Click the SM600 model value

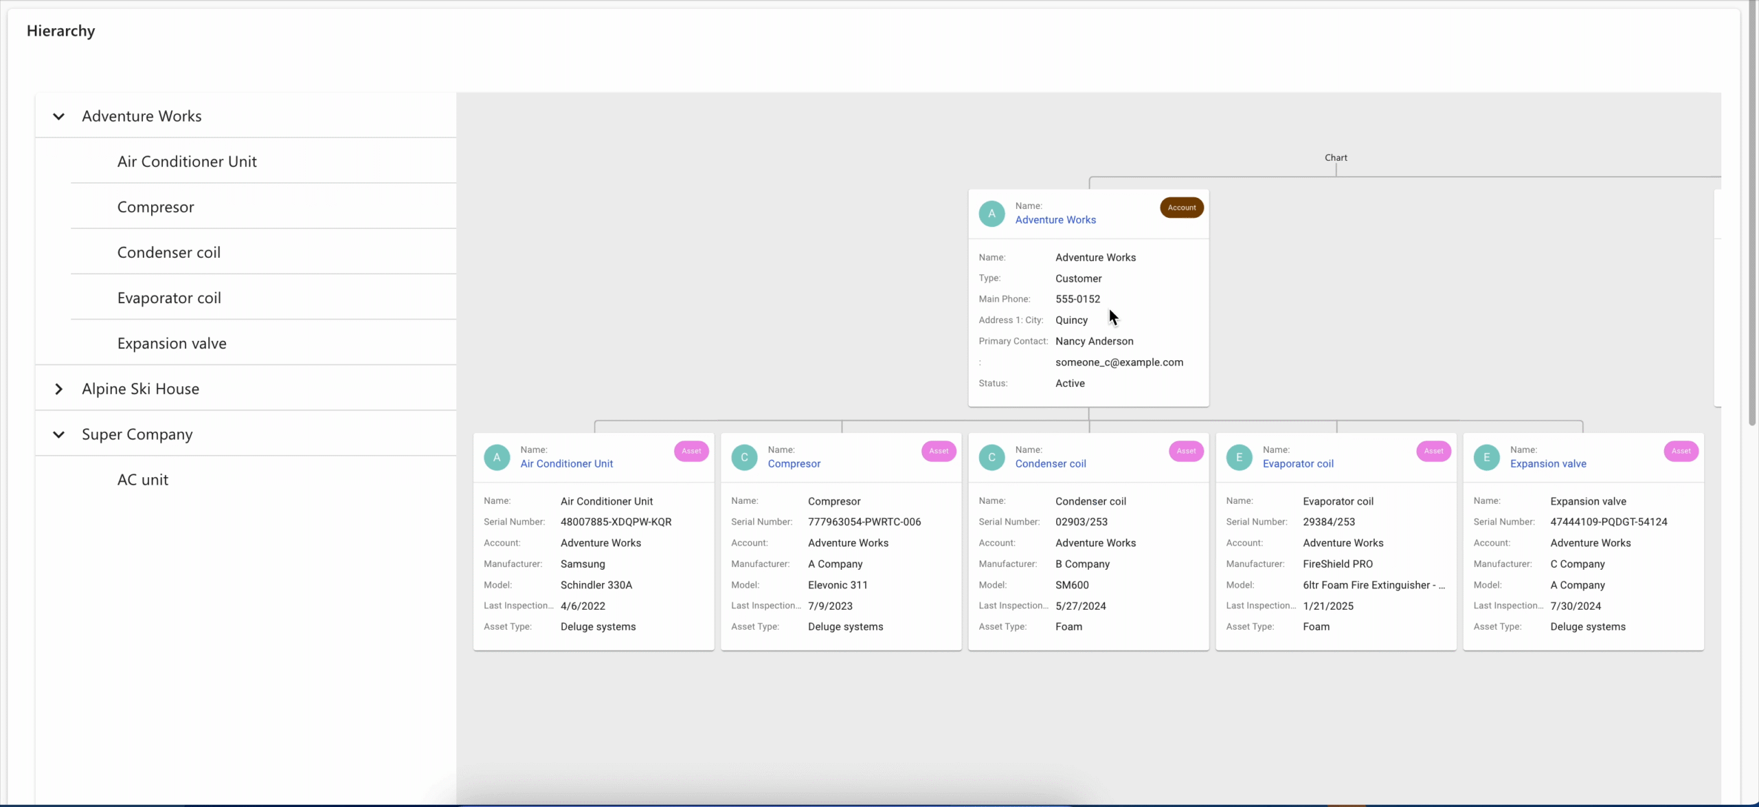coord(1072,585)
